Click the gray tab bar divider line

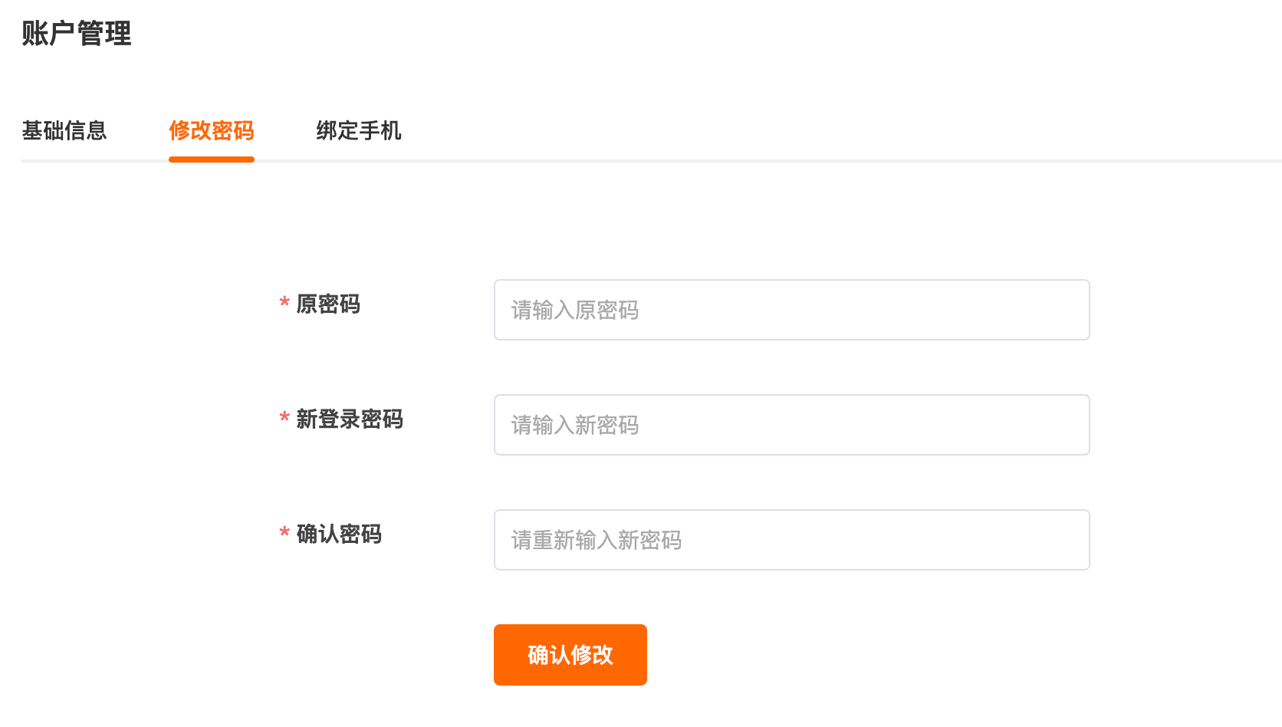[x=767, y=161]
